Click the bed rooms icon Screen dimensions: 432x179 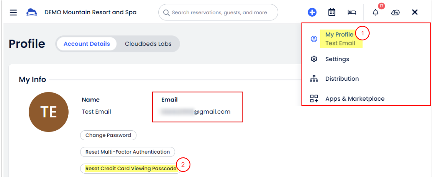pos(352,12)
